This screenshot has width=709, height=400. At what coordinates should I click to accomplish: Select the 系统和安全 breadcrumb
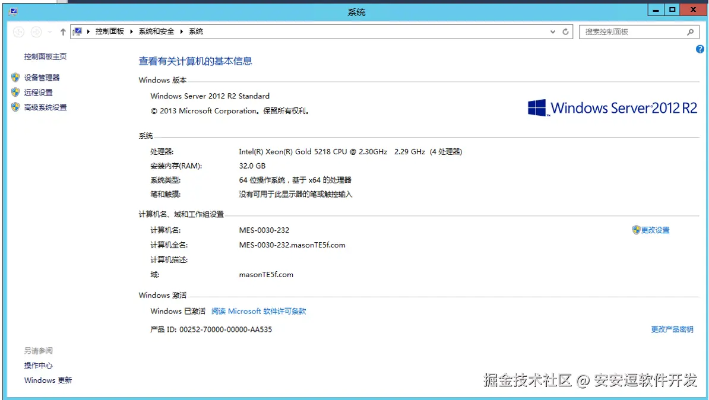click(156, 31)
